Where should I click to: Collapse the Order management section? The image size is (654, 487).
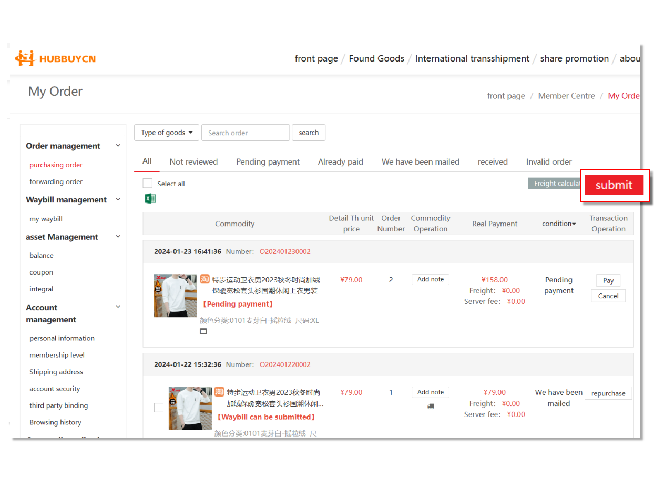click(x=118, y=146)
